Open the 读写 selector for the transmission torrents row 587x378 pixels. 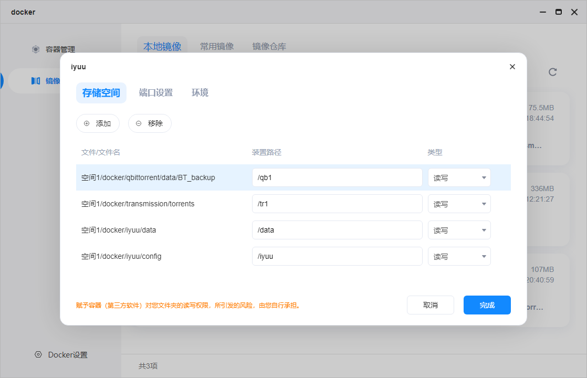(459, 204)
